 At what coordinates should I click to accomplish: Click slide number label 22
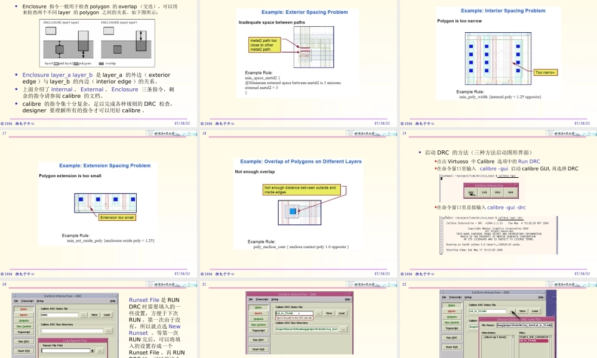[404, 284]
